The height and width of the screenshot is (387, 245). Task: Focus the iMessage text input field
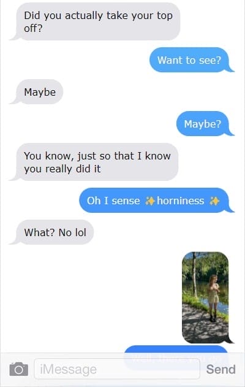(117, 369)
